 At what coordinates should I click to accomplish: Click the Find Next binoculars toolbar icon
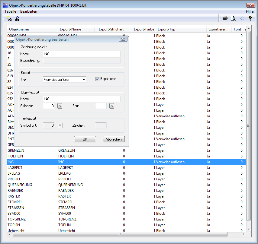17,19
